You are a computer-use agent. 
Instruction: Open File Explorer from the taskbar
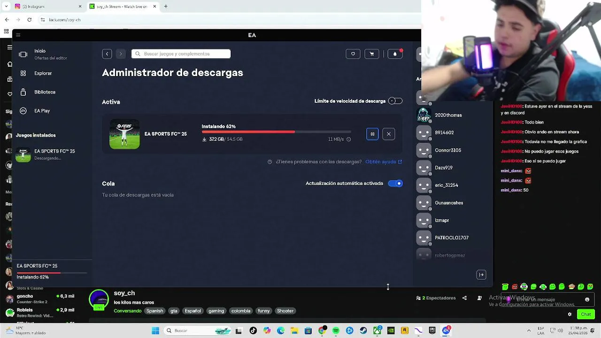pos(294,330)
